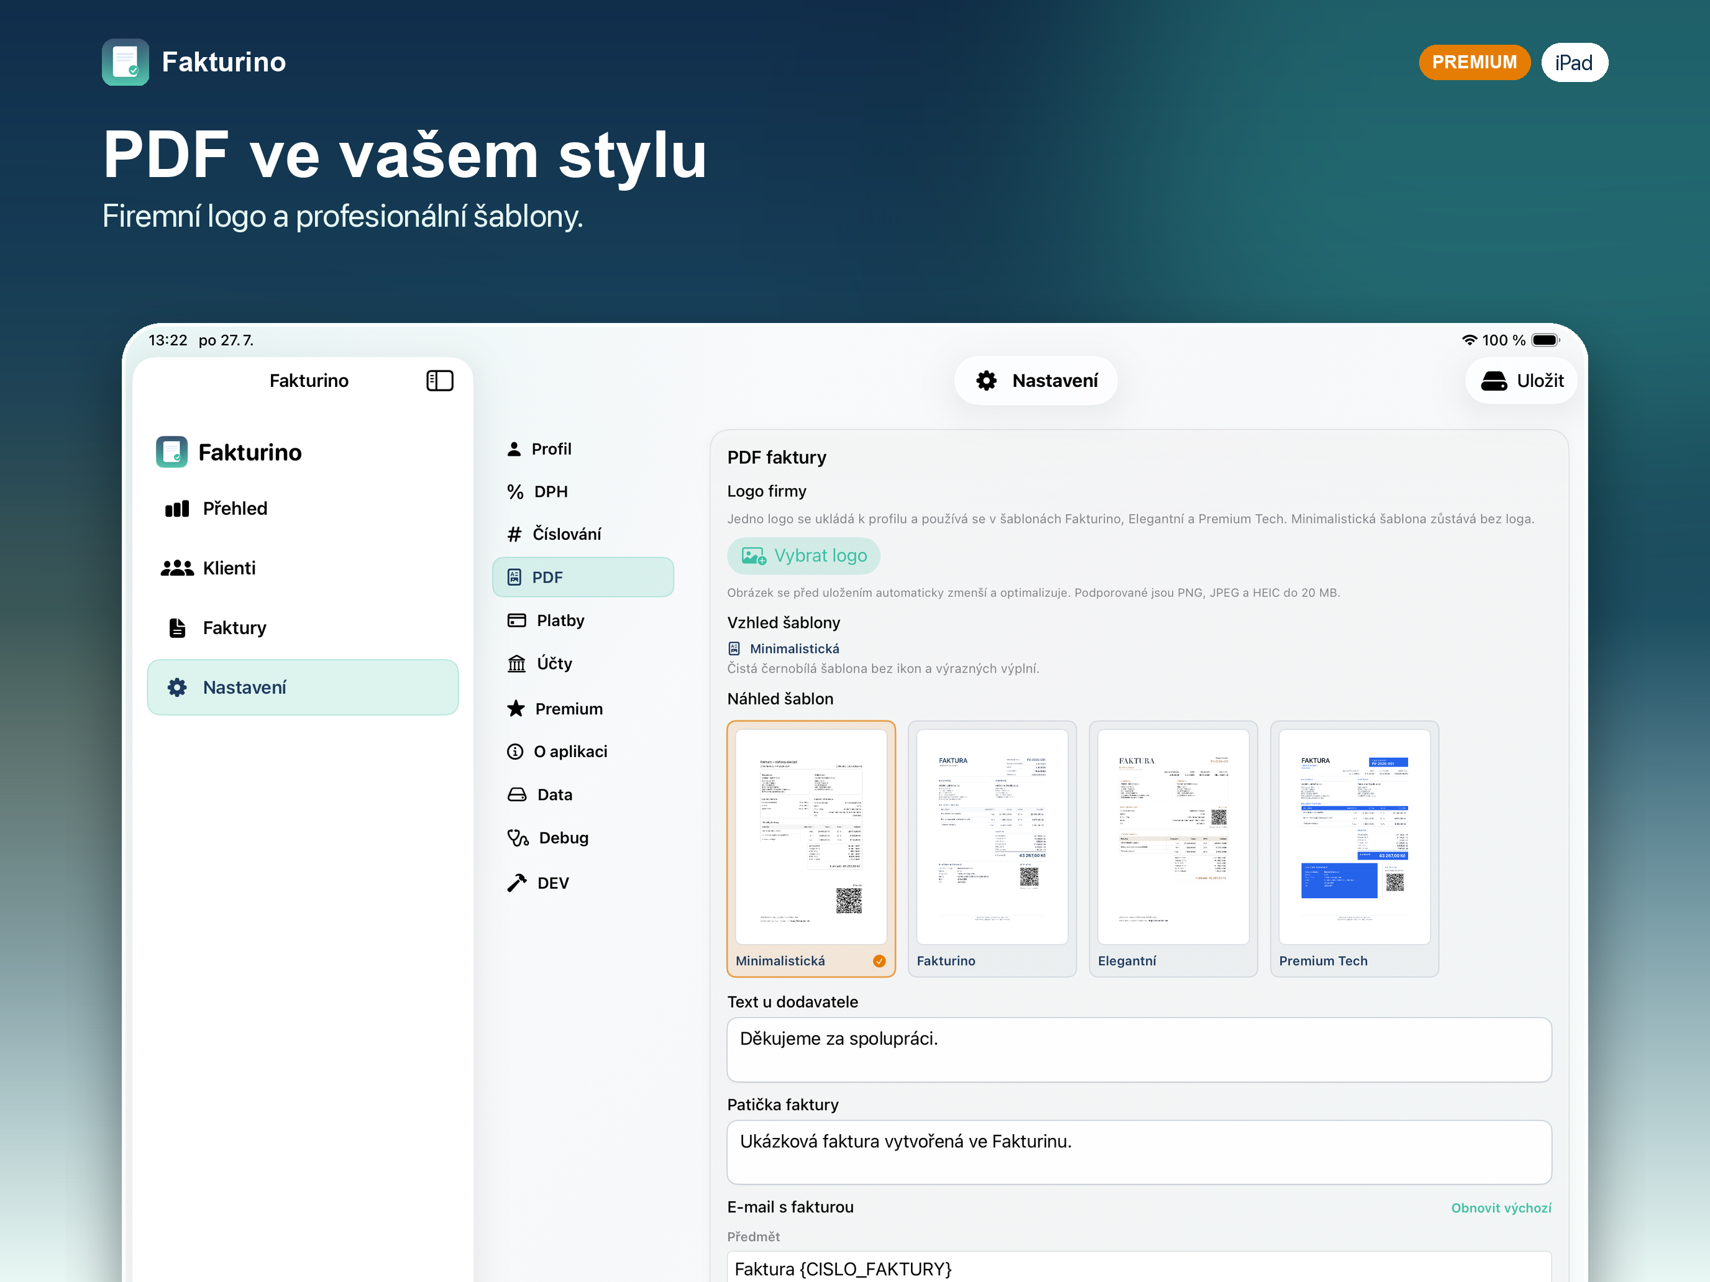1710x1282 pixels.
Task: Click the 'PDF faktury' heading
Action: tap(776, 458)
